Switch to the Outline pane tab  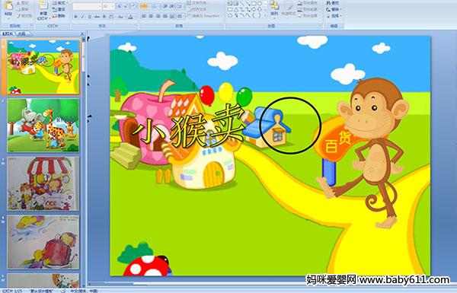[x=22, y=33]
